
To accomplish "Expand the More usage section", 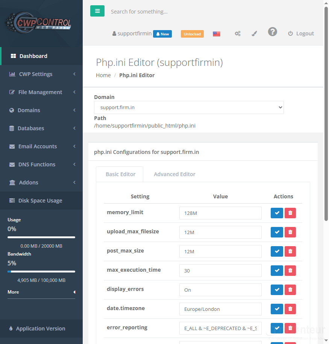I will 41,292.
